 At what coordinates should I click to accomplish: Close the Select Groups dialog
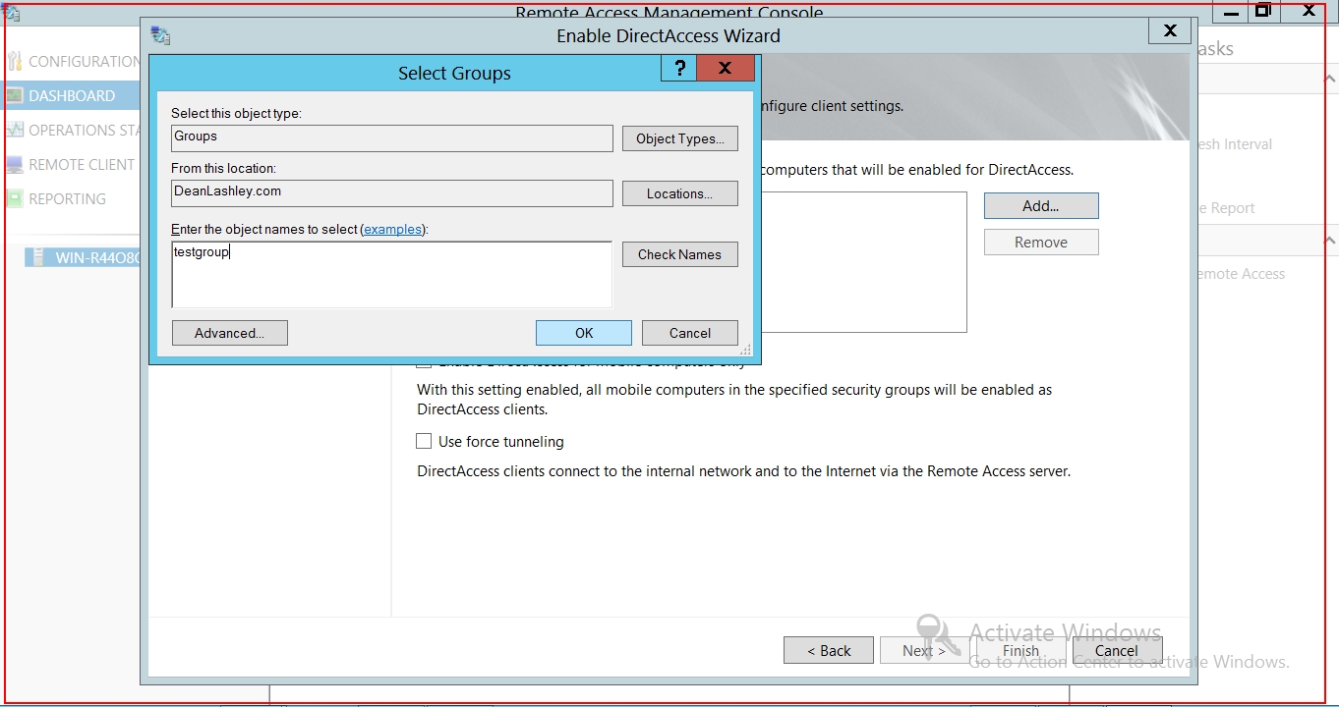point(725,69)
